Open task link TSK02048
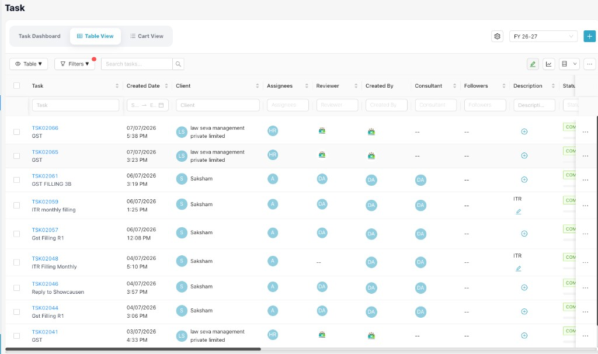598x354 pixels. (45, 258)
